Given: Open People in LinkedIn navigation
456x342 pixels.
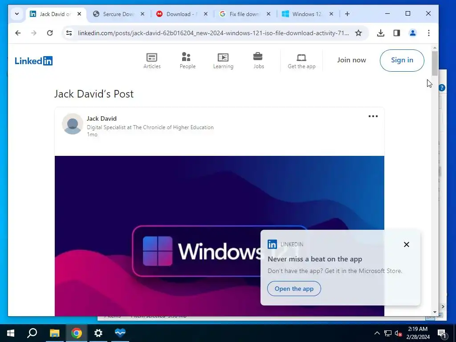Looking at the screenshot, I should 187,61.
